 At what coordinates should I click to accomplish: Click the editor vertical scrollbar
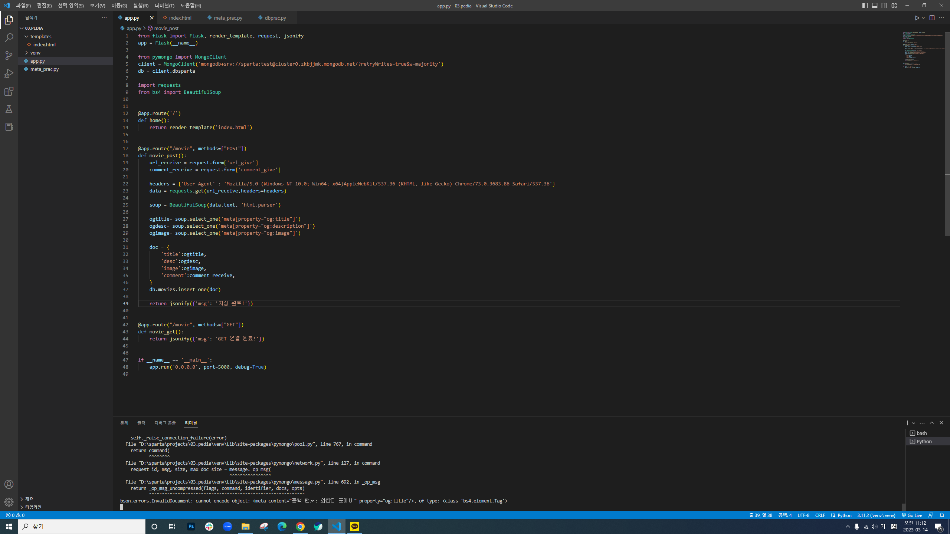click(947, 134)
